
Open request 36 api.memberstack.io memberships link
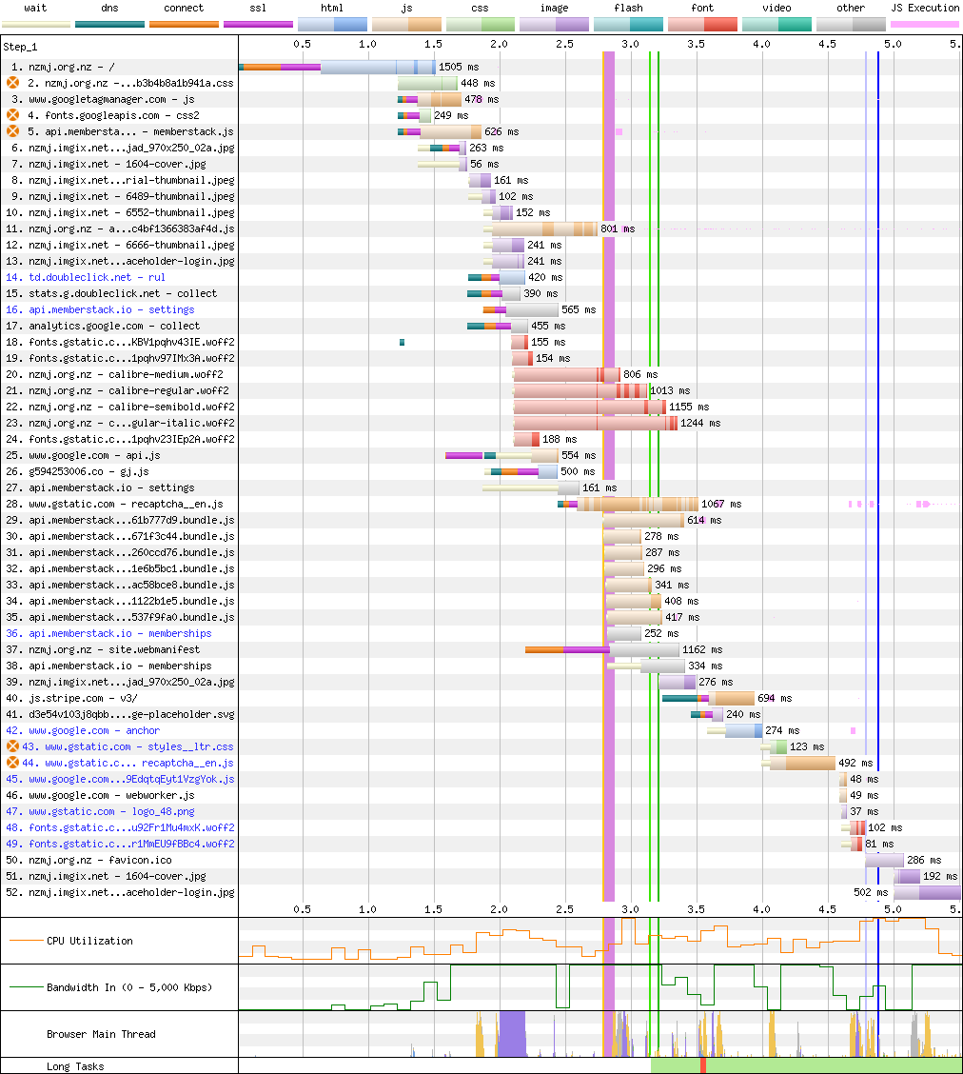(108, 633)
